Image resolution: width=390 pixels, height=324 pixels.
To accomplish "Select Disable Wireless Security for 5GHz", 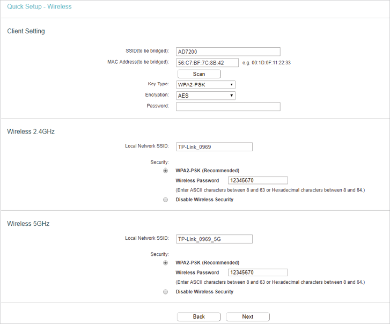I will coord(165,292).
